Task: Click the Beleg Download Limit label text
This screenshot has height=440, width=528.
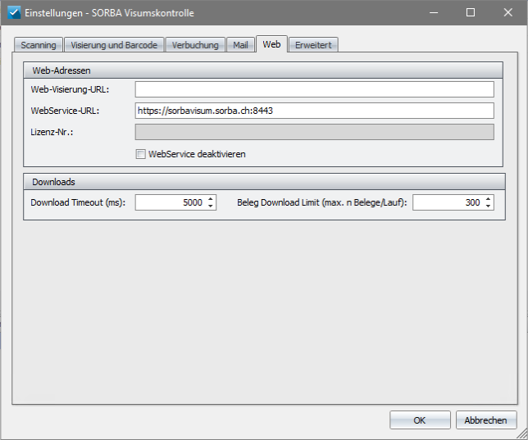Action: pyautogui.click(x=322, y=202)
